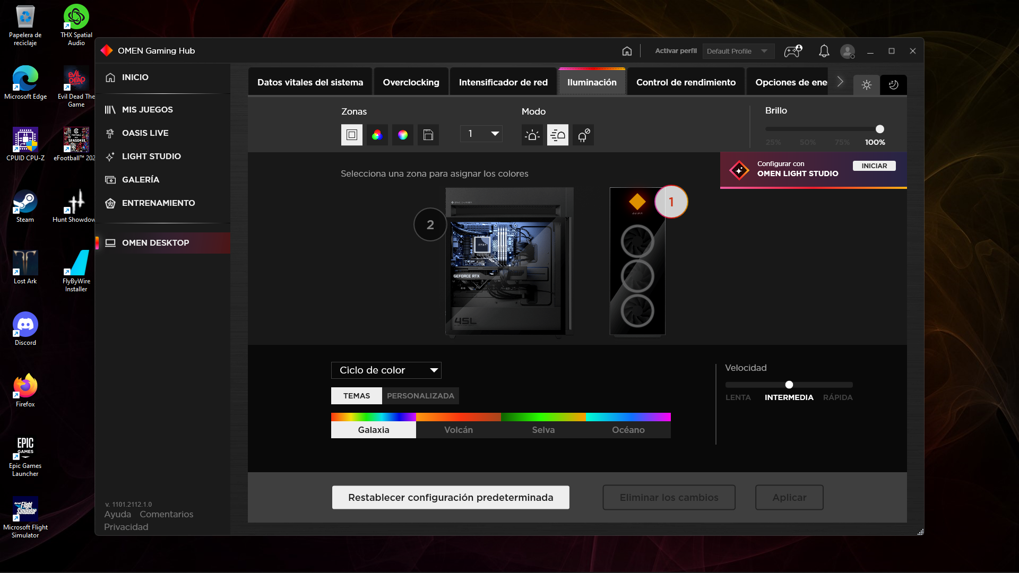Click the game controller icon
The image size is (1019, 573).
[x=793, y=51]
